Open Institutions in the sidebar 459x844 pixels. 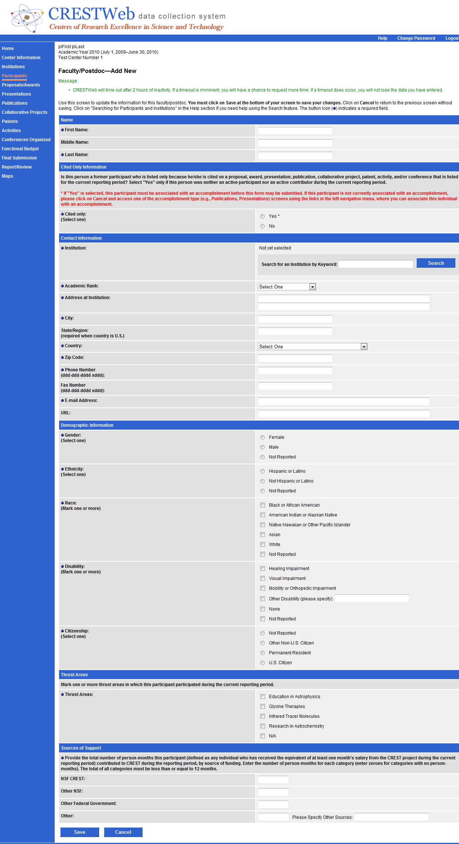tap(13, 67)
